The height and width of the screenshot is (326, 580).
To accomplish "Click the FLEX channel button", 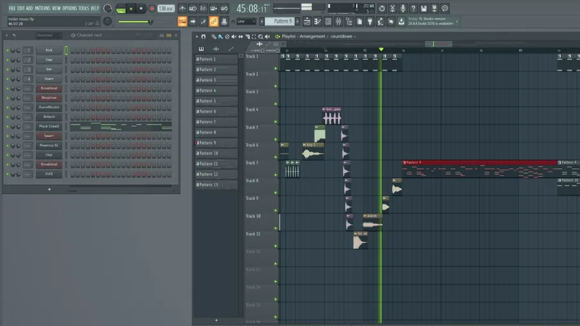I will coord(49,174).
